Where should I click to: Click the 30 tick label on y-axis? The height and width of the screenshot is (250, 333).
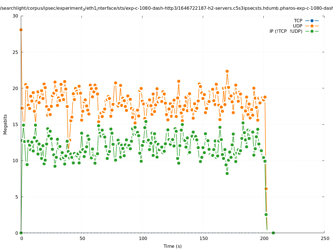15,16
